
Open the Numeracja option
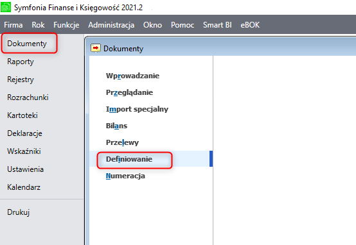click(x=125, y=176)
